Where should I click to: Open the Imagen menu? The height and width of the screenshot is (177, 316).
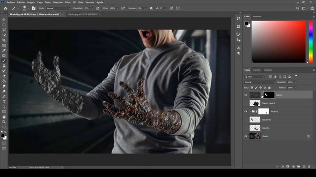[31, 2]
